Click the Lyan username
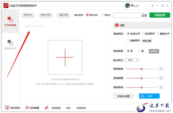 [136, 6]
